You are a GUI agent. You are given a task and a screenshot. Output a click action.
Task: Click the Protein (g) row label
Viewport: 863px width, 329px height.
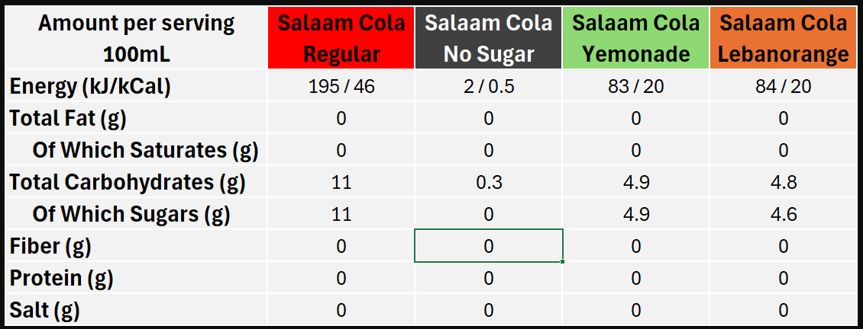[61, 279]
